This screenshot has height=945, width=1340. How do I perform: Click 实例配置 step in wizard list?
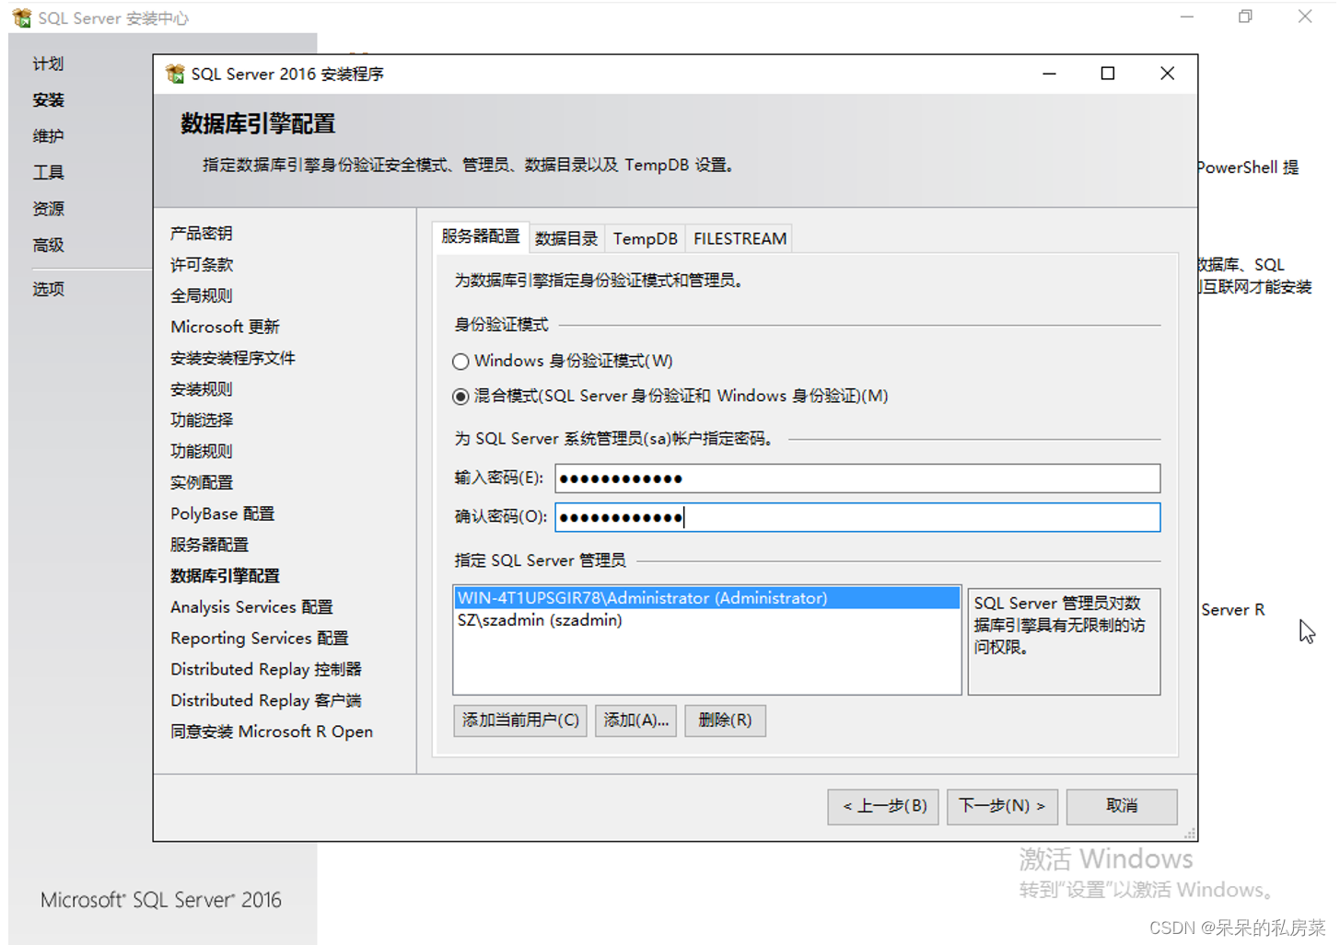pyautogui.click(x=201, y=483)
